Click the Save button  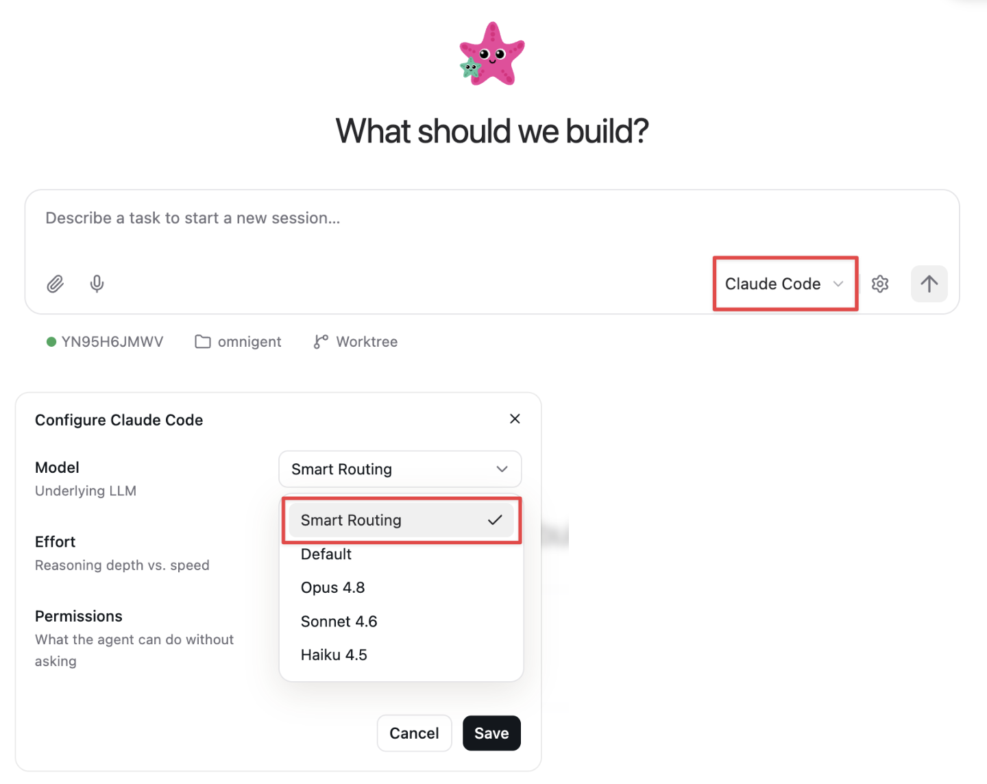491,733
